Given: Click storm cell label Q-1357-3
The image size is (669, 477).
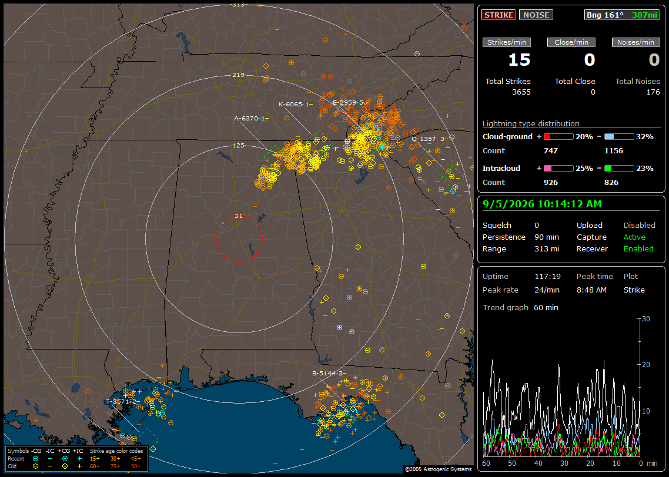Looking at the screenshot, I should tap(429, 139).
